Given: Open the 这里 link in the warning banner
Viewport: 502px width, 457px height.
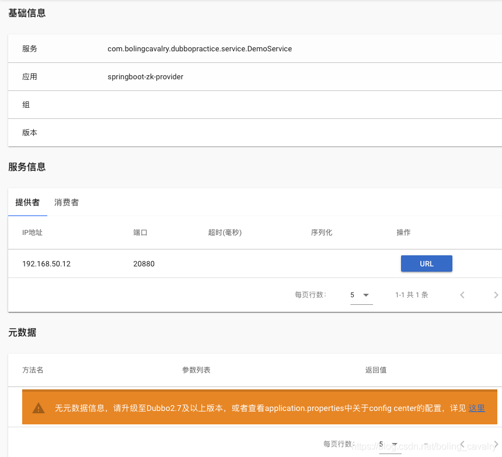Looking at the screenshot, I should 476,407.
